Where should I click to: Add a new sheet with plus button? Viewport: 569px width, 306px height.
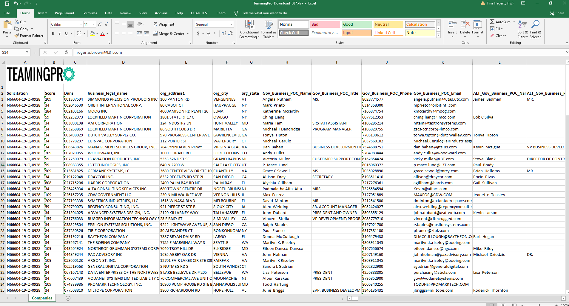pyautogui.click(x=68, y=298)
